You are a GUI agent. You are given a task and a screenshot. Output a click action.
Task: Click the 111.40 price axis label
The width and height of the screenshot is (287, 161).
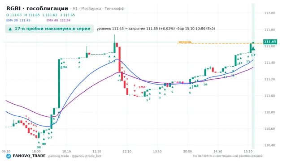270,63
